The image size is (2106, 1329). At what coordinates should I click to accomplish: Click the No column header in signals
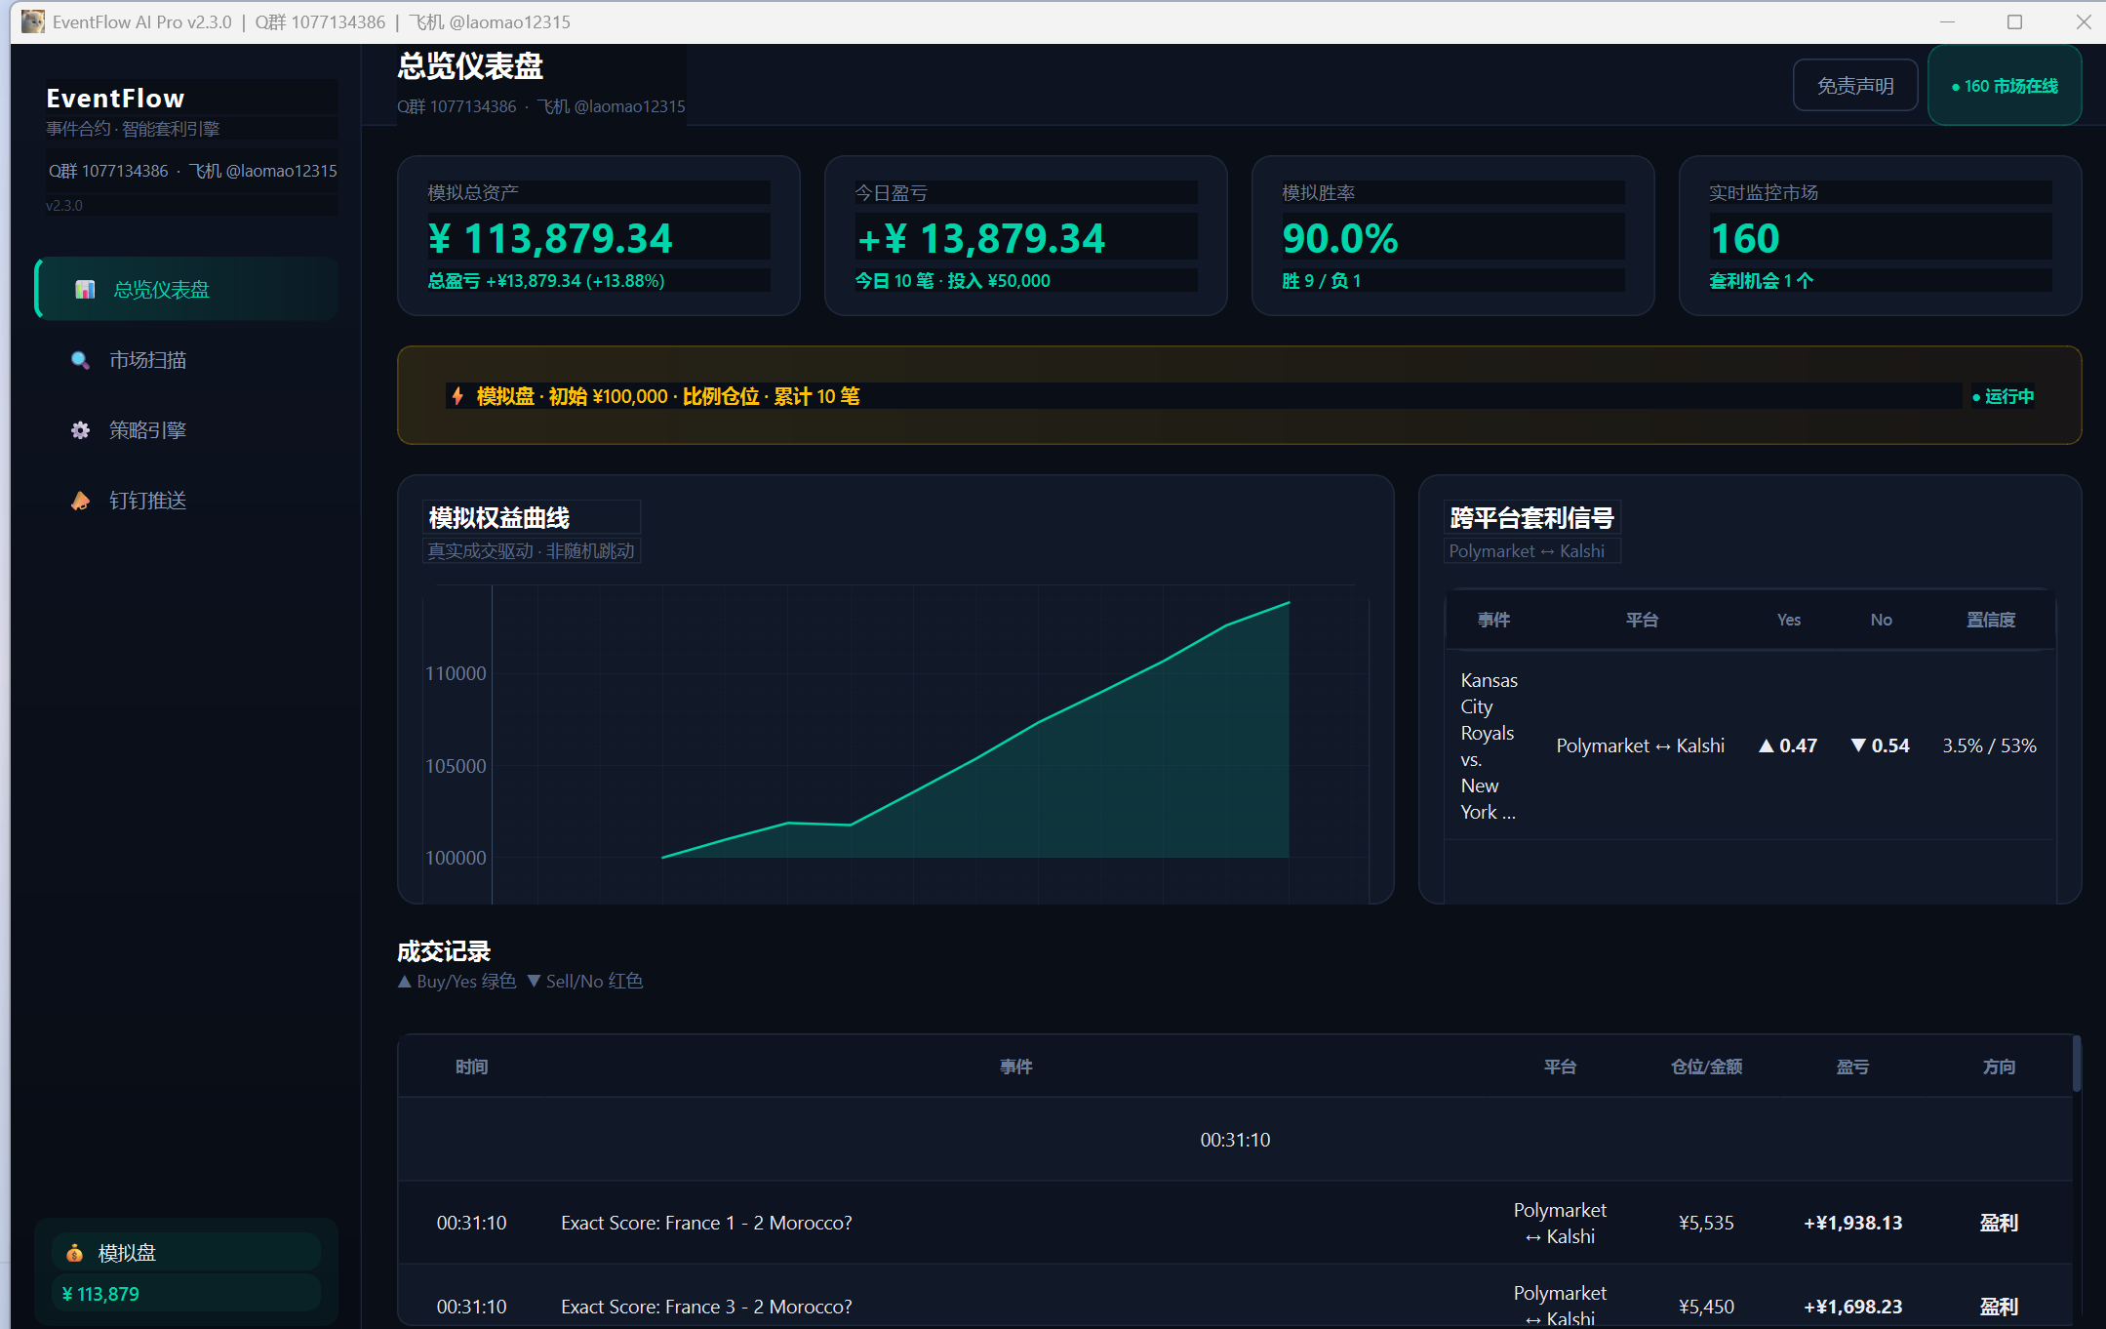[x=1881, y=620]
